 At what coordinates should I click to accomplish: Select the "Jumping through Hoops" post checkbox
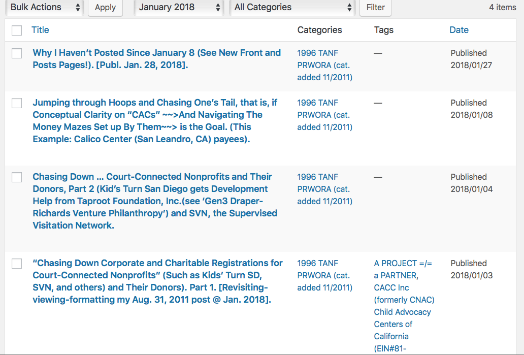(x=17, y=103)
